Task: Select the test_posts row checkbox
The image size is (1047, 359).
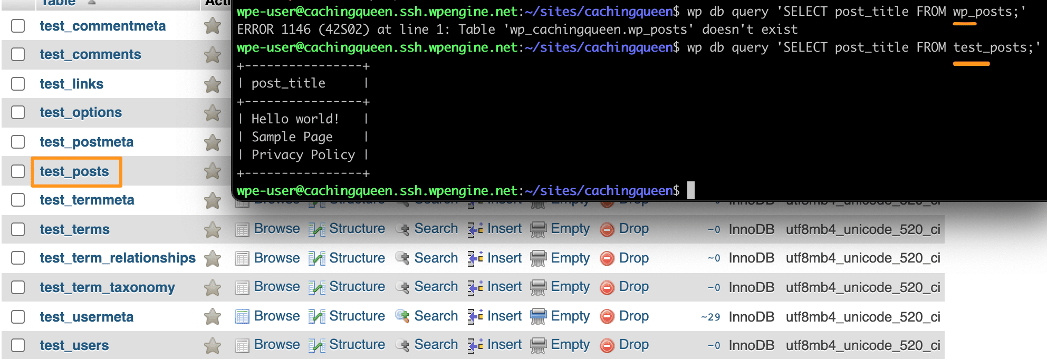Action: pos(18,171)
